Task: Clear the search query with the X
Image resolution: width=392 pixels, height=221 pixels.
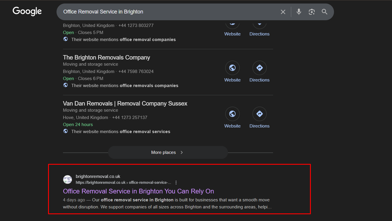Action: click(x=283, y=12)
